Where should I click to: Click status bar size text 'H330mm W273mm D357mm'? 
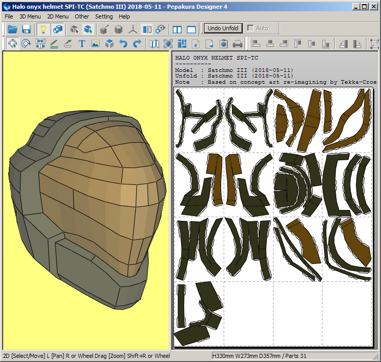click(x=246, y=356)
